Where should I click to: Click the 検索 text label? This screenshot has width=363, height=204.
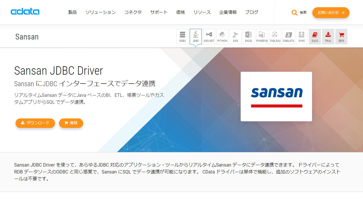point(303,13)
